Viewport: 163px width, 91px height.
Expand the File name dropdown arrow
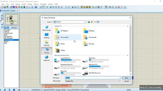pos(119,78)
